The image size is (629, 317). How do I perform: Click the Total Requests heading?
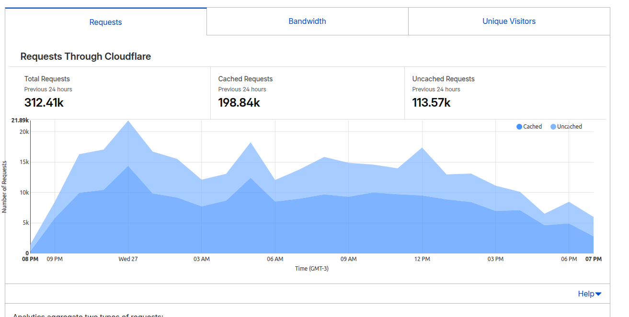(47, 79)
